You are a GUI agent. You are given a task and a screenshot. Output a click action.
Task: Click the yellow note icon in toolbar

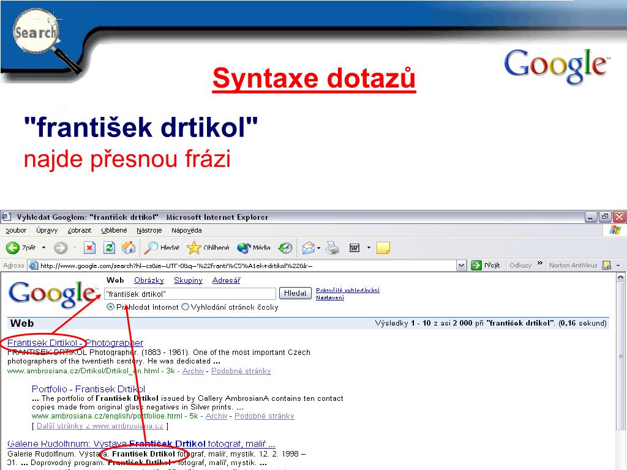point(383,248)
